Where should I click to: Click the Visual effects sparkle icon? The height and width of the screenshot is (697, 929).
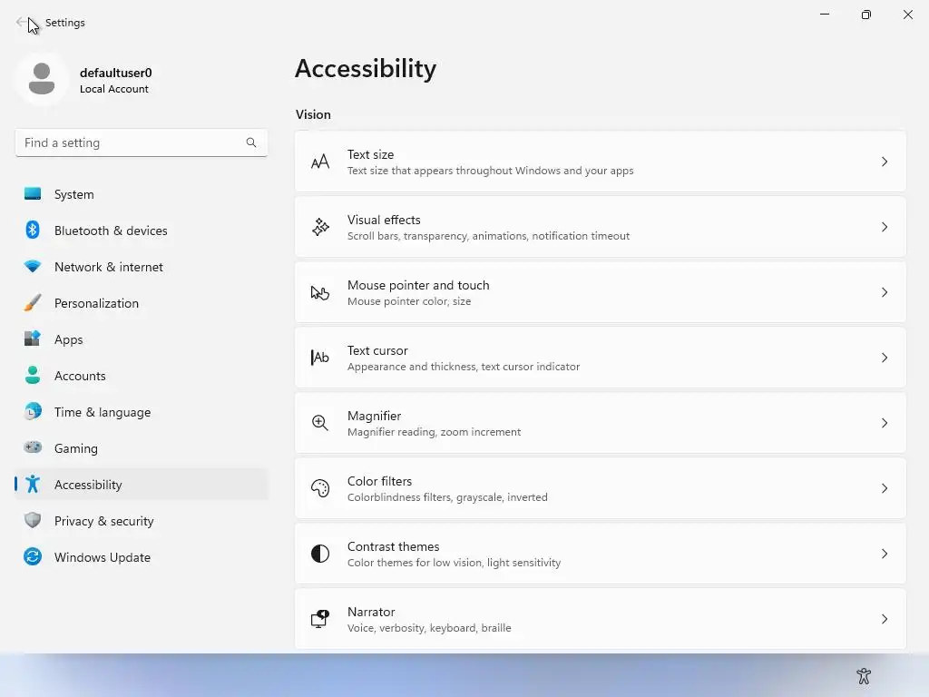(320, 228)
